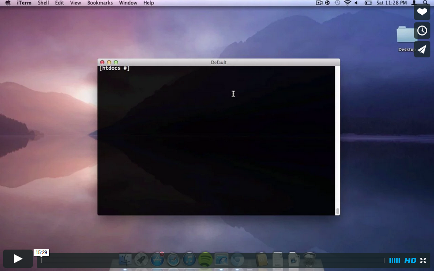Toggle HD video quality

pos(410,261)
